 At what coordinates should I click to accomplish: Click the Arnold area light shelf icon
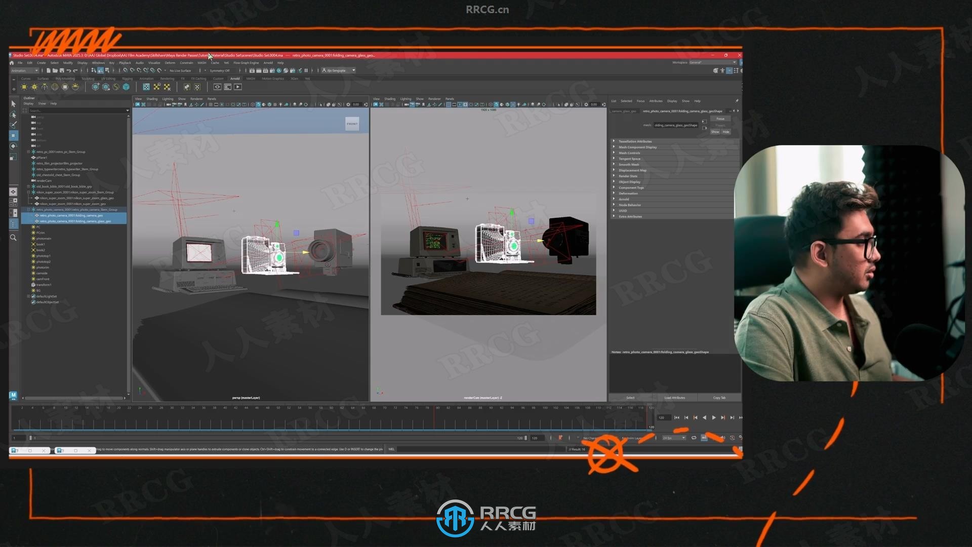coord(24,87)
